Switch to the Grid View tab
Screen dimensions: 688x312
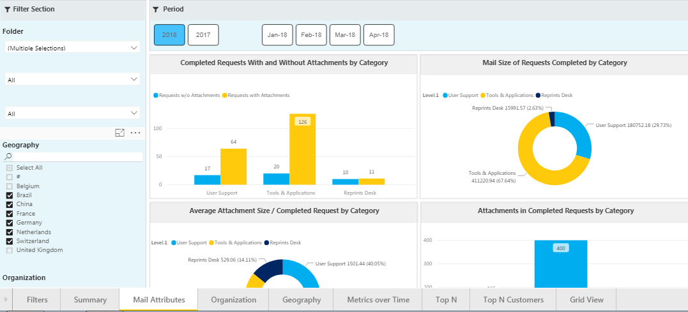pos(586,300)
